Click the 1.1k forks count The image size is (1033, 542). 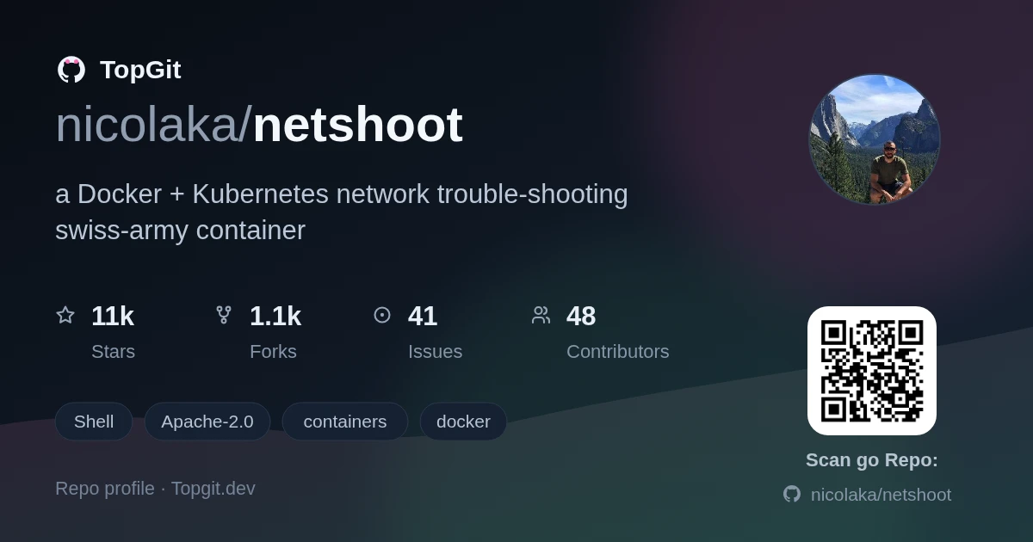click(x=275, y=316)
